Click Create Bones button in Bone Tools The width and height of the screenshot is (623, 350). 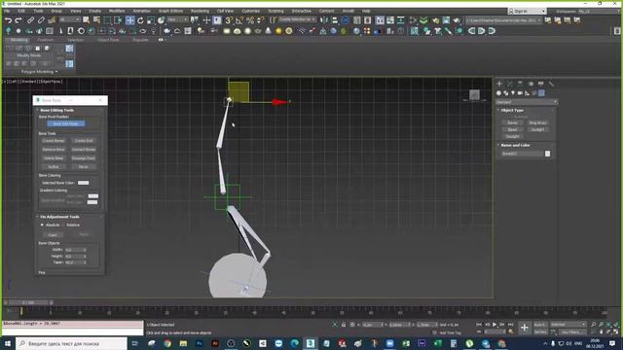(x=54, y=141)
